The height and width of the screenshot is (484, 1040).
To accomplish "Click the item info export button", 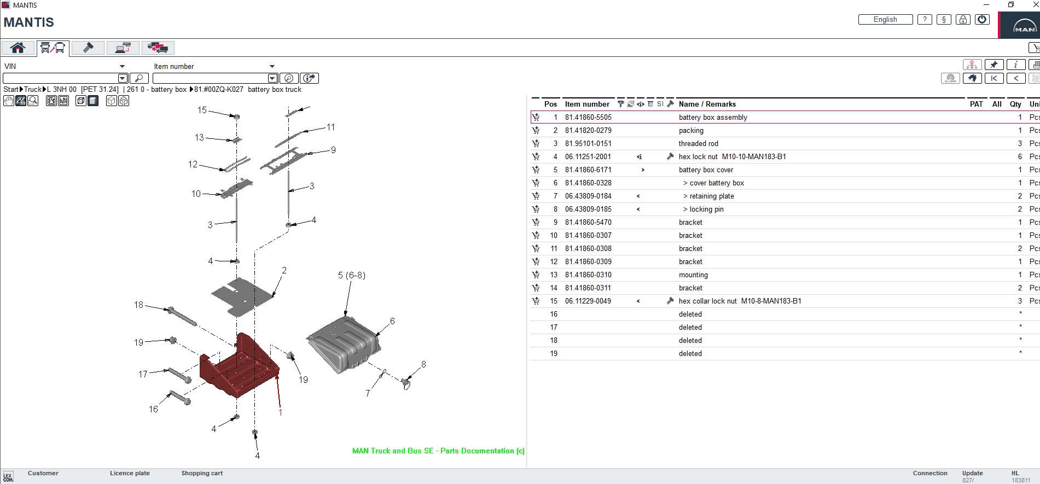I will coord(310,78).
